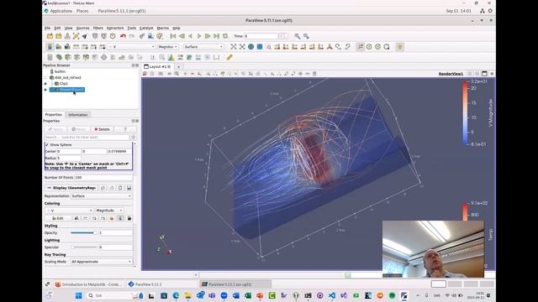Open the Surface representation dropdown in toolbar
538x302 pixels.
pyautogui.click(x=203, y=47)
